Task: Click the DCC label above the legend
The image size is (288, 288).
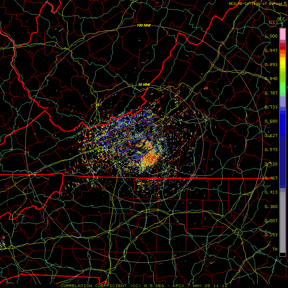Action: pos(281,19)
